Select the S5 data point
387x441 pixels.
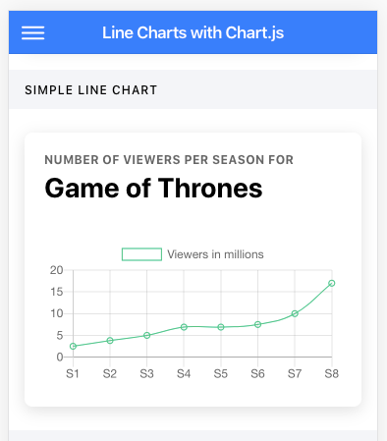tap(221, 327)
